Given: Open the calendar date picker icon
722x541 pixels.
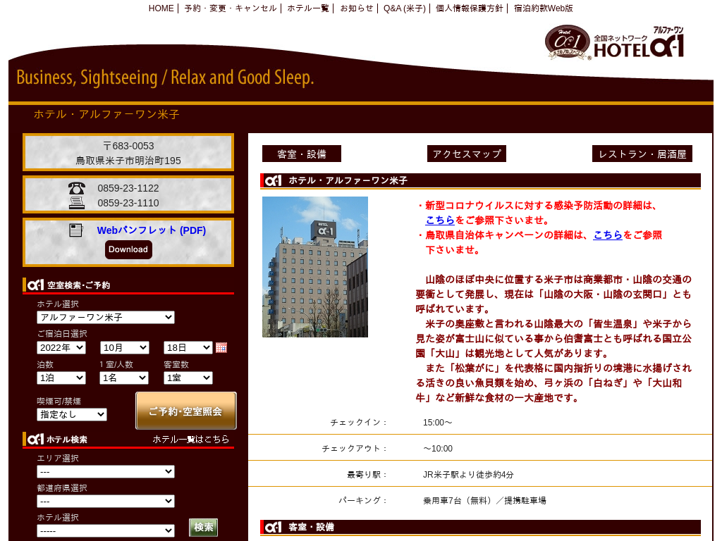Looking at the screenshot, I should click(221, 347).
